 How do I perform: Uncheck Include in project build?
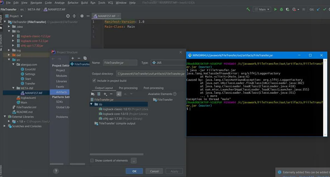94,80
